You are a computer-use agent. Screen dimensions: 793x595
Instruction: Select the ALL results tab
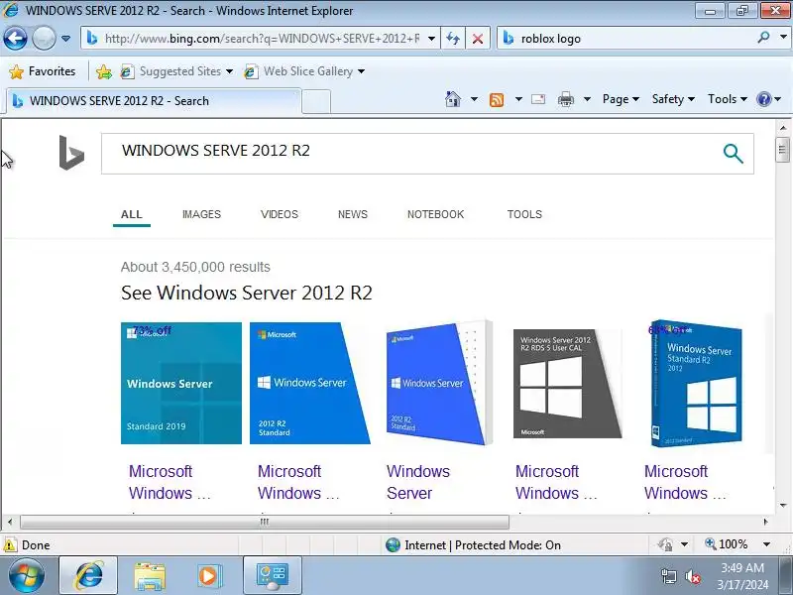pyautogui.click(x=132, y=214)
